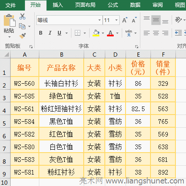
Task: Center cell text horizontally
Action: (x=156, y=33)
